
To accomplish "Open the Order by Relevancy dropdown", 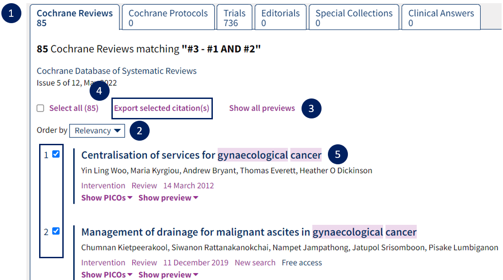I will 97,131.
